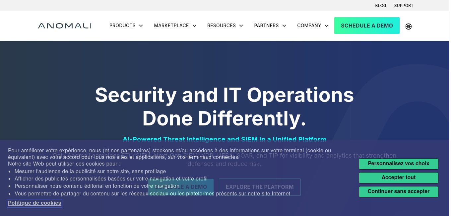Open the SUPPORT link in top bar
Viewport: 453px width, 216px height.
[404, 6]
